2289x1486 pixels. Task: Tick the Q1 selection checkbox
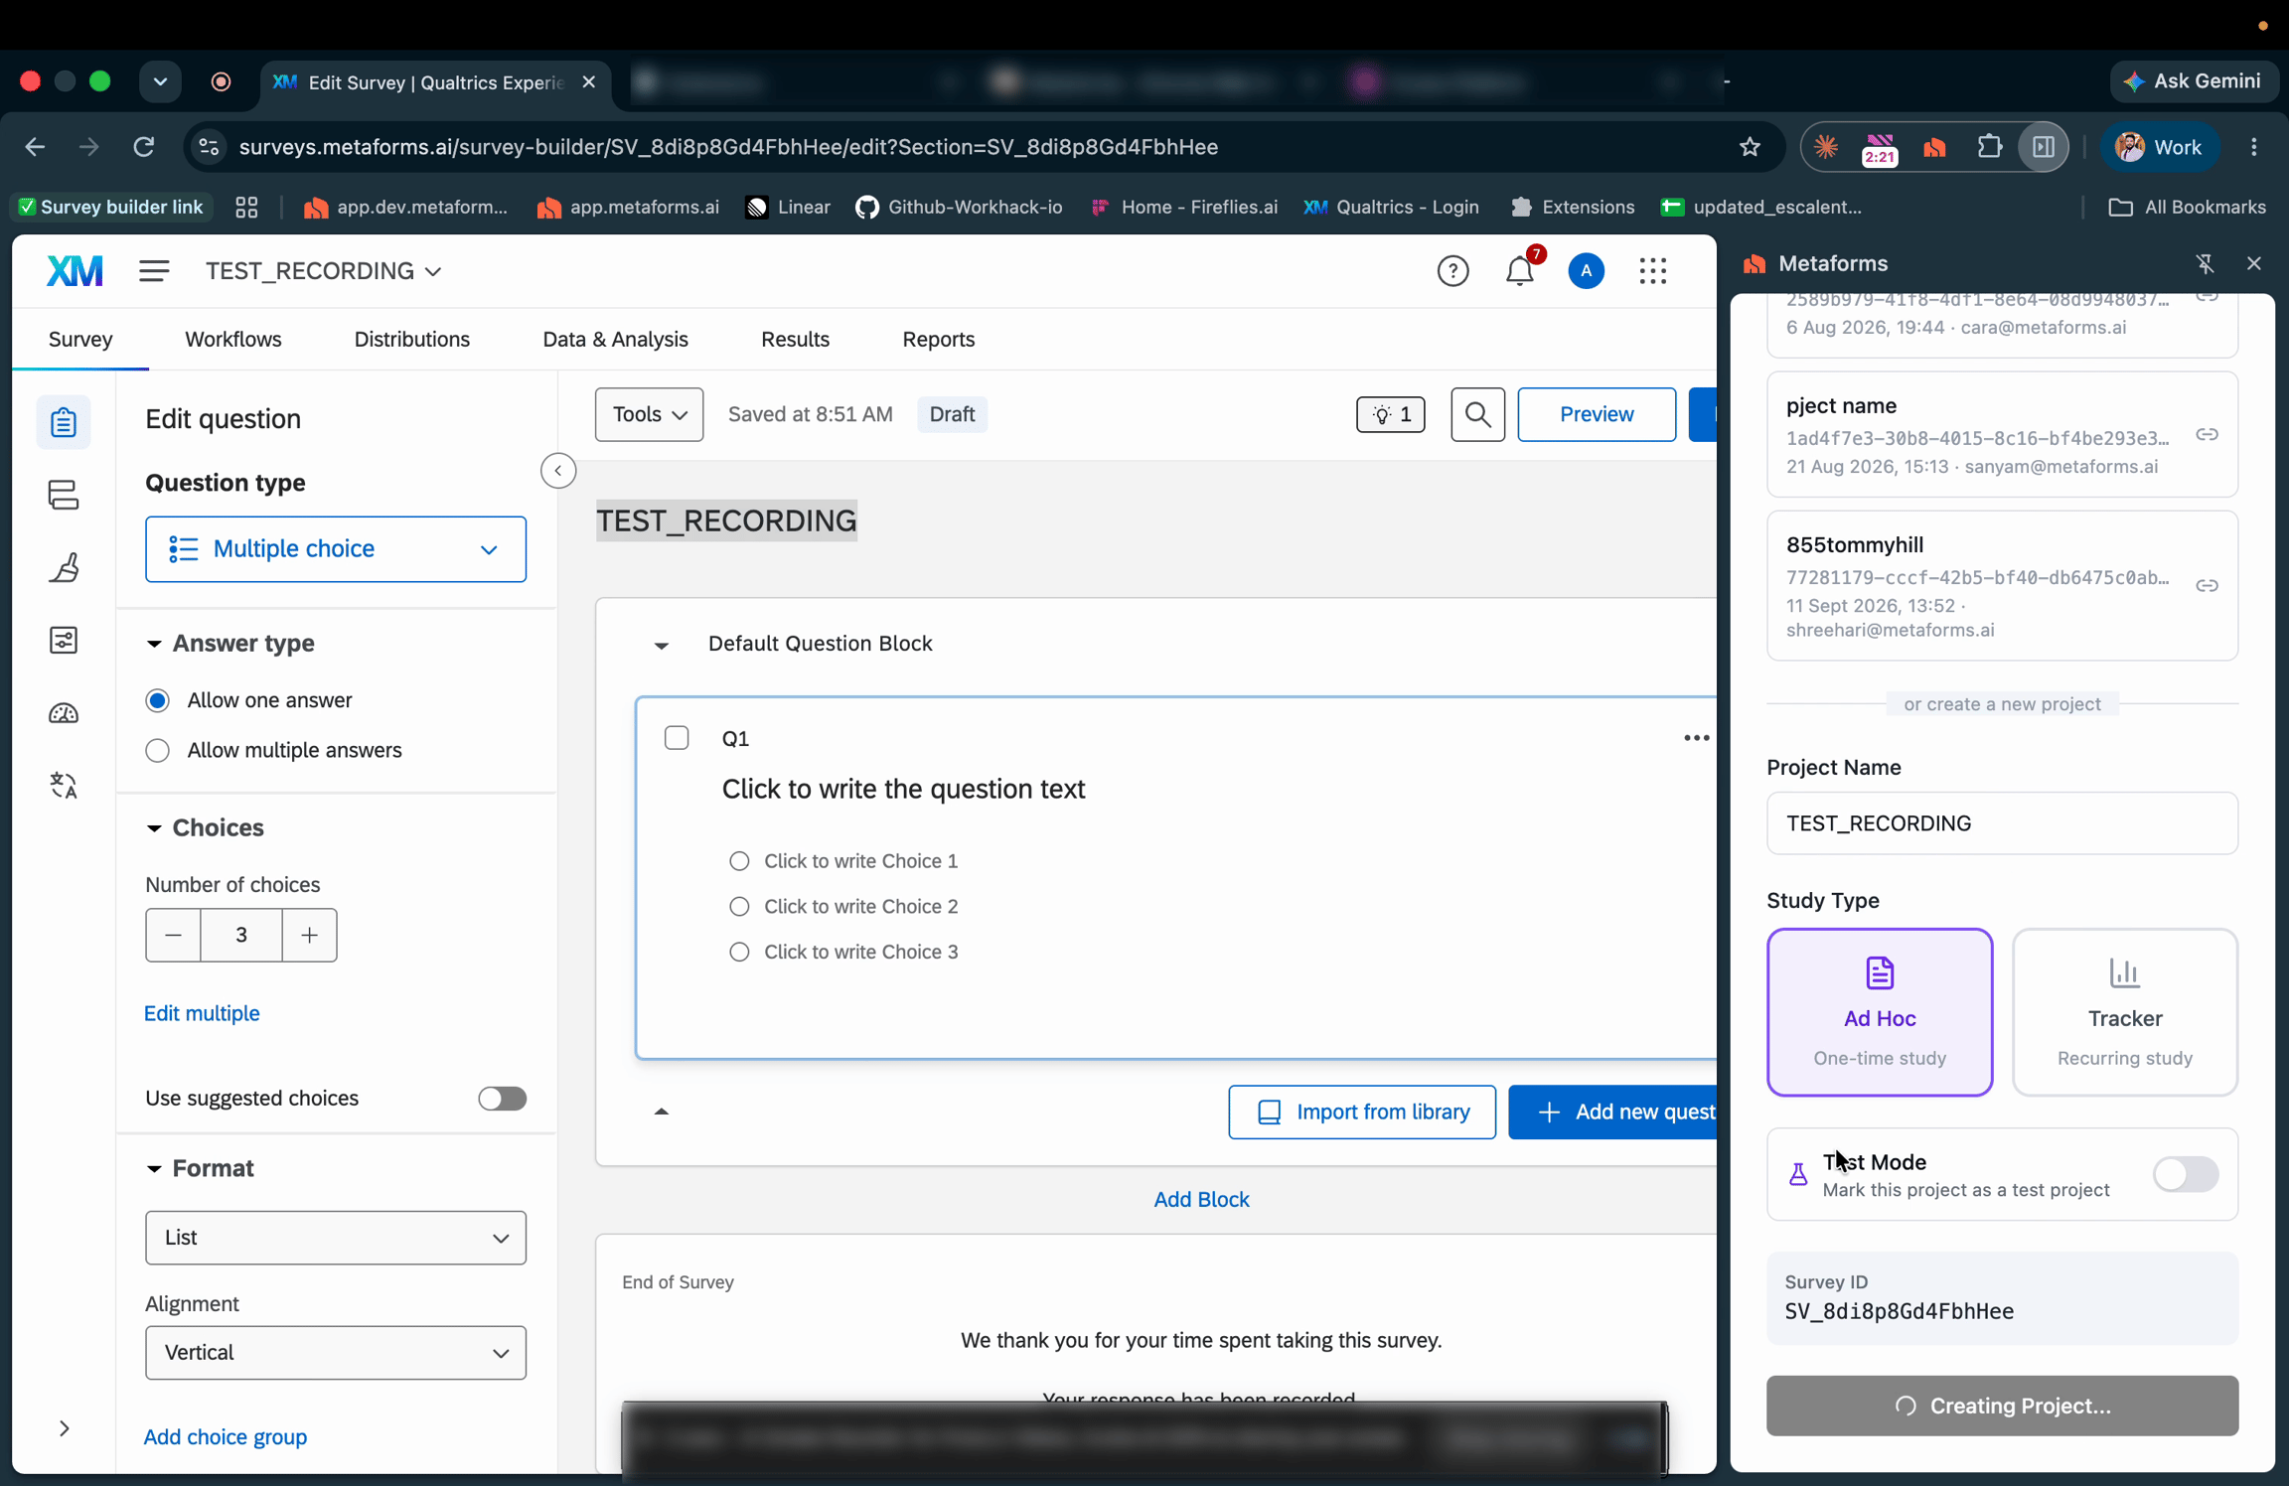(x=677, y=738)
